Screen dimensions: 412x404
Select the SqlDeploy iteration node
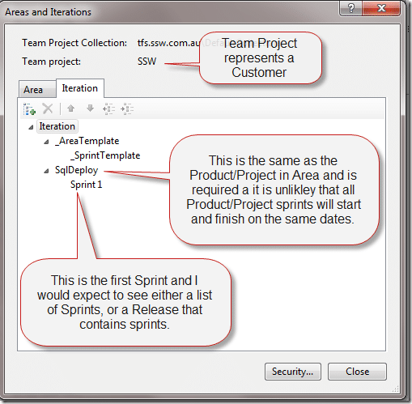(76, 170)
